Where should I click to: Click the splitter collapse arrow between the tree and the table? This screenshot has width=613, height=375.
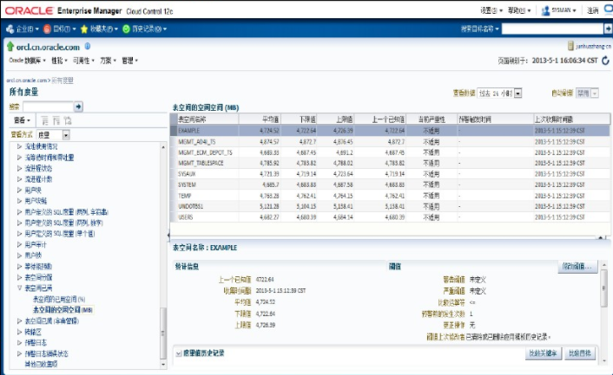[168, 235]
